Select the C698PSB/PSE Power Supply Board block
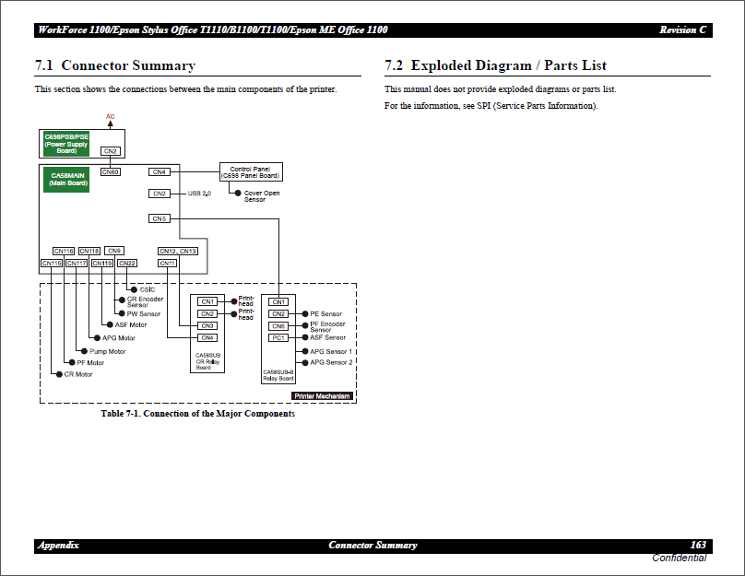 point(65,143)
